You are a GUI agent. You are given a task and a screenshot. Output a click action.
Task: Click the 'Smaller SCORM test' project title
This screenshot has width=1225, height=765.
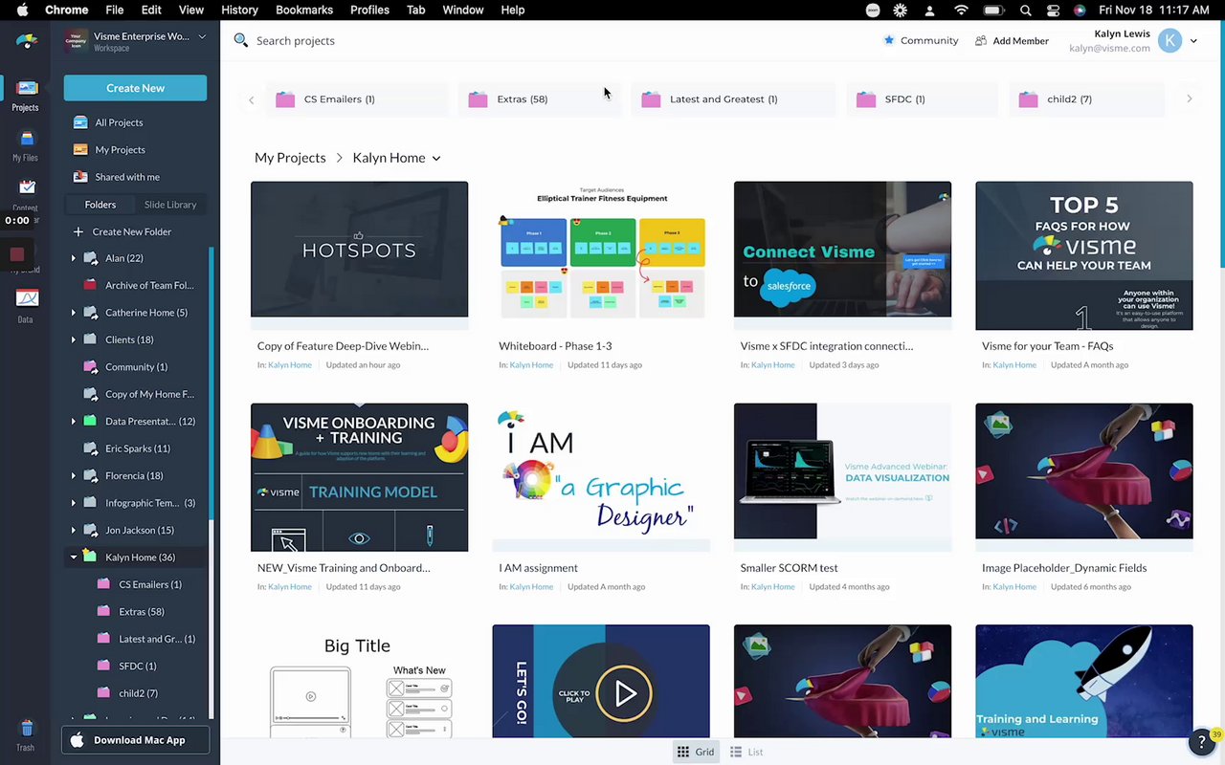(789, 568)
